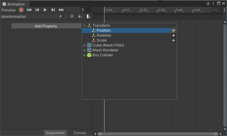The width and height of the screenshot is (227, 136).
Task: Expand the Box Collider component
Action: (x=85, y=55)
